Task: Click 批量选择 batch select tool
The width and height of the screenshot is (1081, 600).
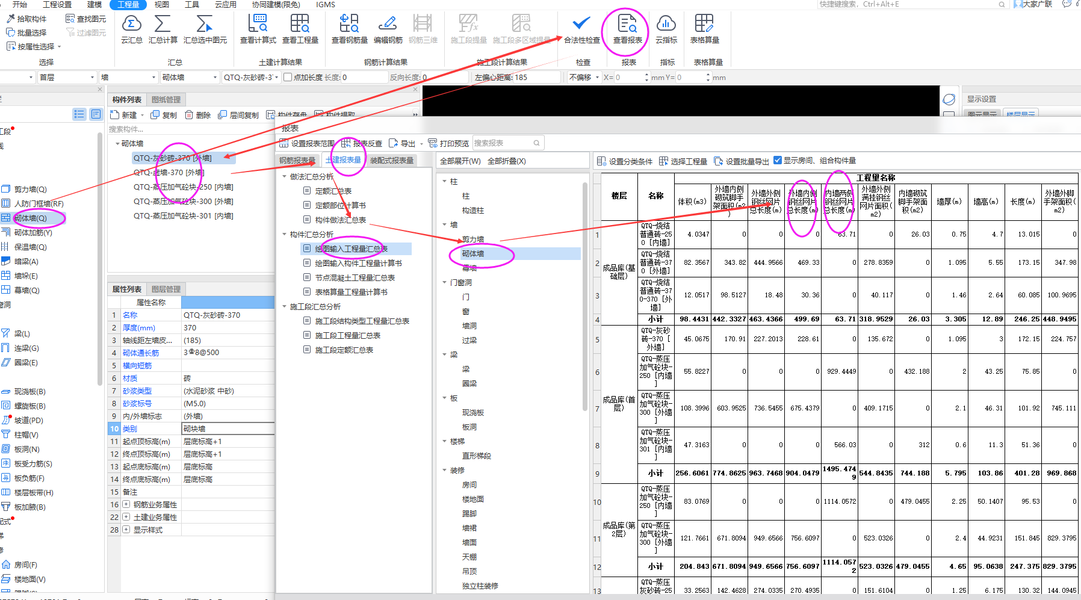Action: [x=26, y=32]
